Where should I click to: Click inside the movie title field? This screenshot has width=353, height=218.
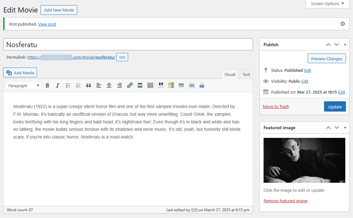(128, 44)
